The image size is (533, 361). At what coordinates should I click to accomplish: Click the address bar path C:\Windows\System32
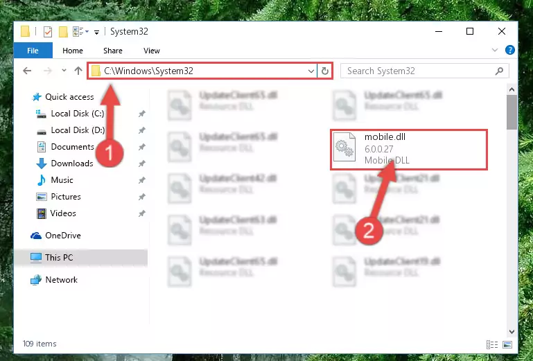[x=148, y=71]
